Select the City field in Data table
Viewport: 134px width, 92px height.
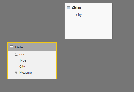[x=32, y=66]
